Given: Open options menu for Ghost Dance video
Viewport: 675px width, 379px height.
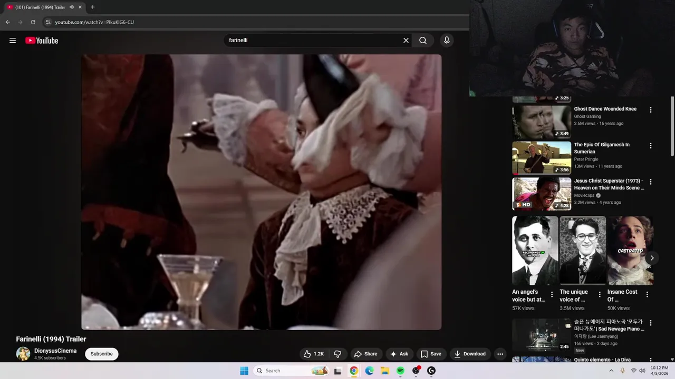Looking at the screenshot, I should 650,110.
